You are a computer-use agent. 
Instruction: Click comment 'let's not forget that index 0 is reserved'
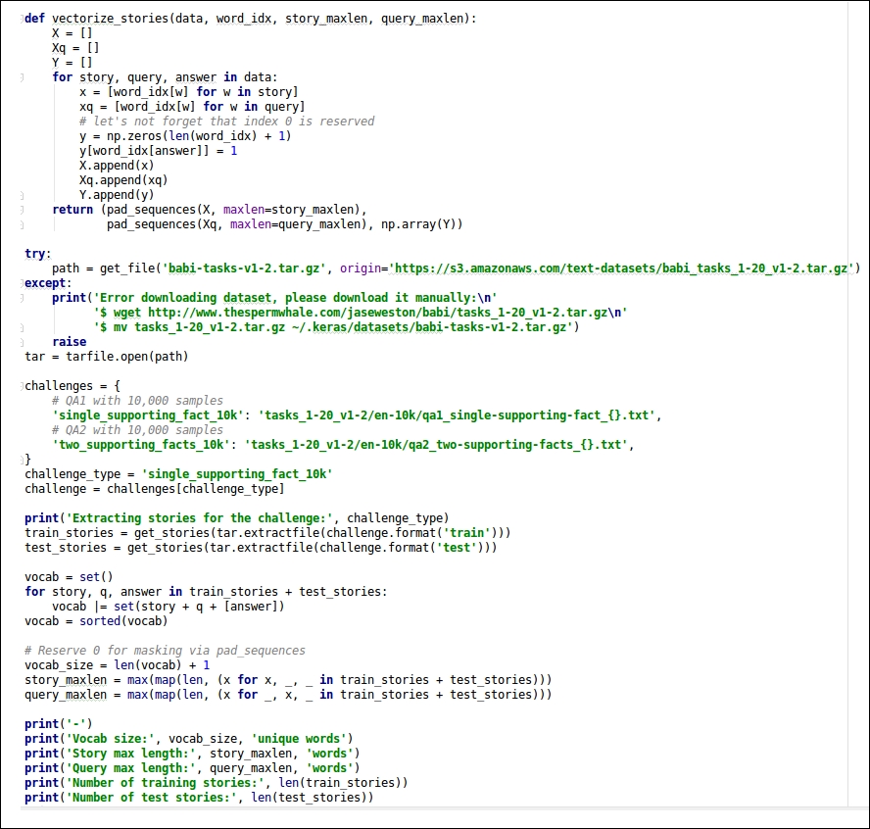point(227,121)
